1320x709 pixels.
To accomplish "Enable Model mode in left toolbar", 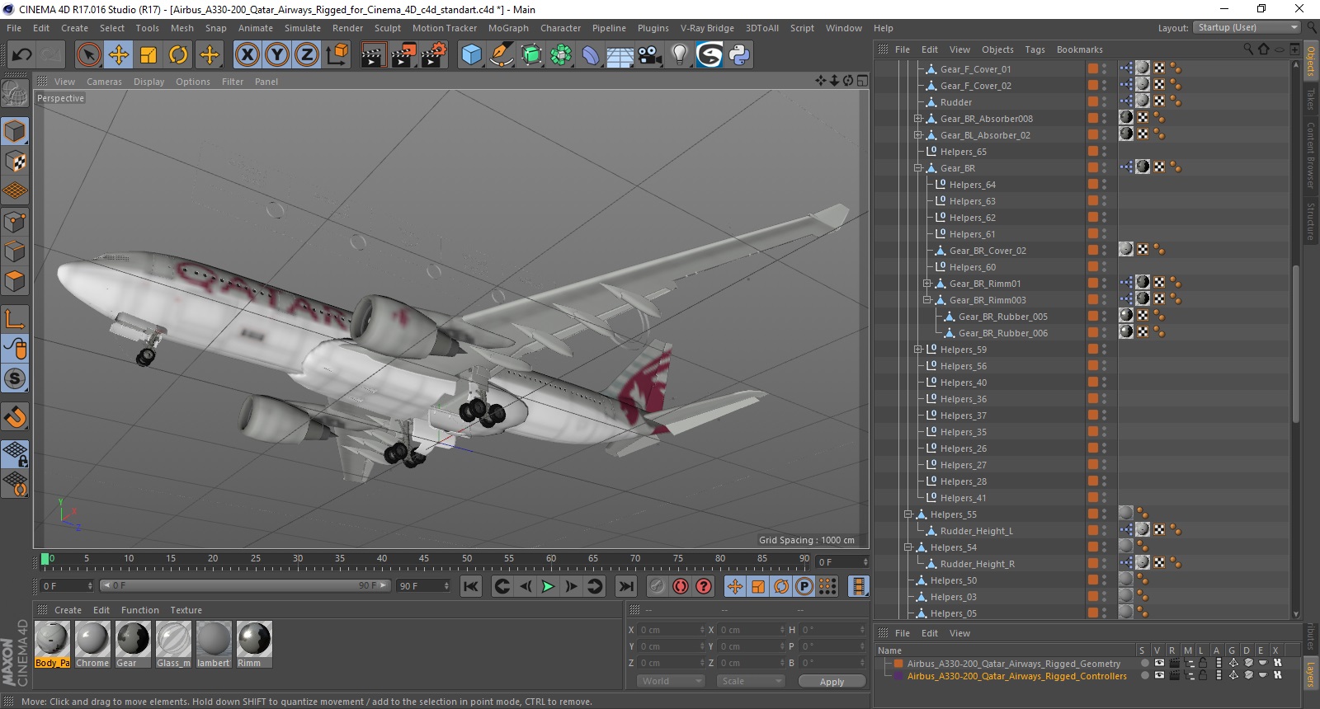I will (x=15, y=132).
